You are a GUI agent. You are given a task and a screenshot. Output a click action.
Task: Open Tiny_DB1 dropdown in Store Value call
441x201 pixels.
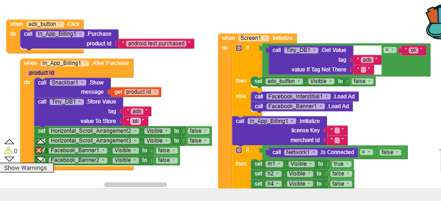click(67, 102)
